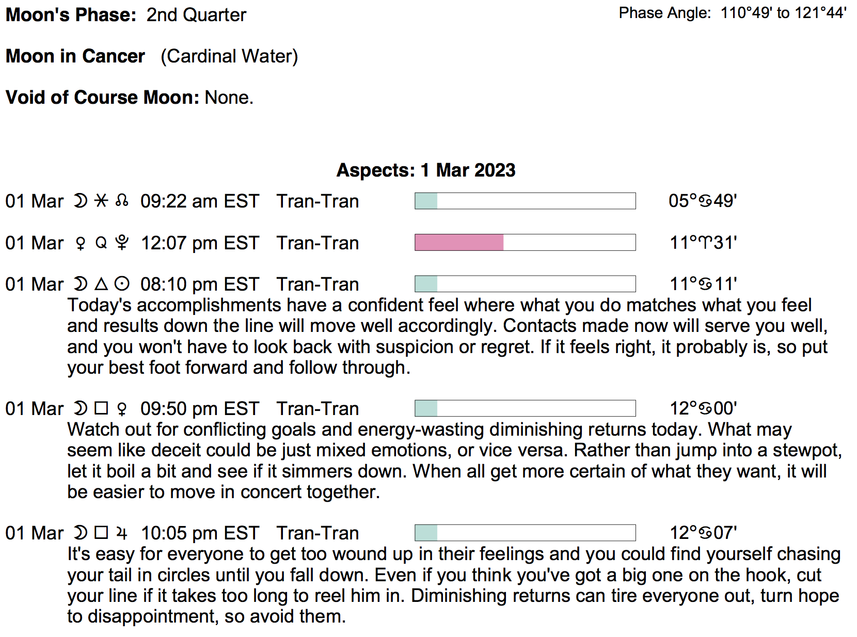Click the strength bar in the 10:05 pm row

pos(525,533)
